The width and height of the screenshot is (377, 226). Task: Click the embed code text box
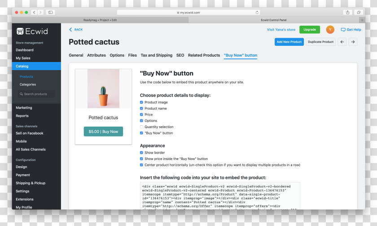pyautogui.click(x=220, y=196)
